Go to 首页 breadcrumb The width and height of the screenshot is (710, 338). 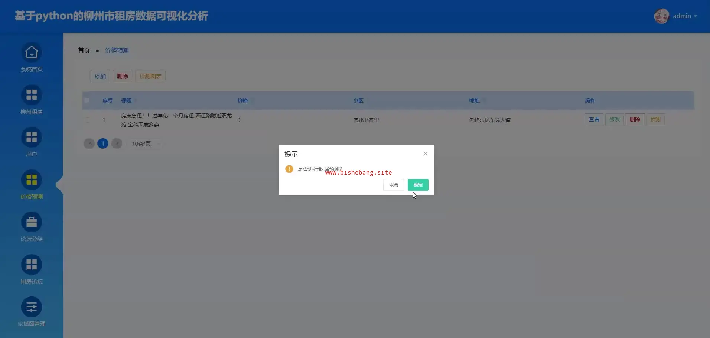click(84, 50)
